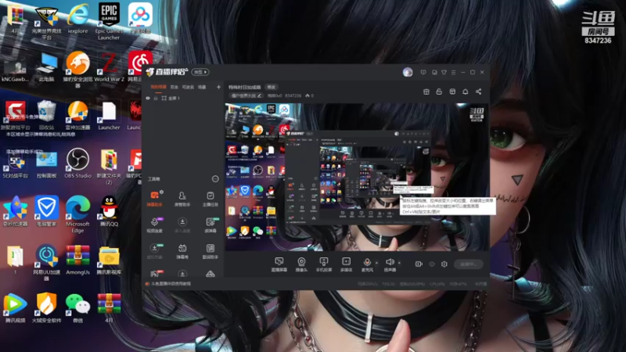Switch to the second scene tab
This screenshot has height=352, width=626.
174,87
